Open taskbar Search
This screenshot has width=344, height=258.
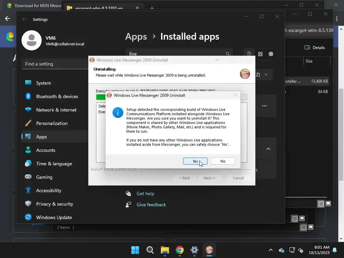(150, 250)
